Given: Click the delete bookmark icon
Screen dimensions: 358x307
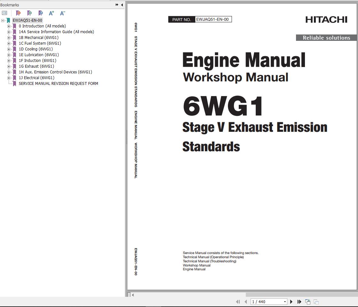Looking at the screenshot, I should pyautogui.click(x=18, y=13).
